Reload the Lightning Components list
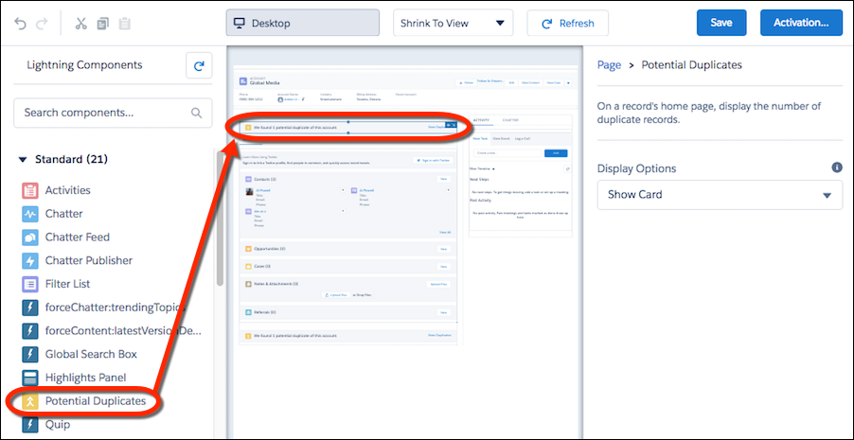The width and height of the screenshot is (854, 440). pos(199,66)
